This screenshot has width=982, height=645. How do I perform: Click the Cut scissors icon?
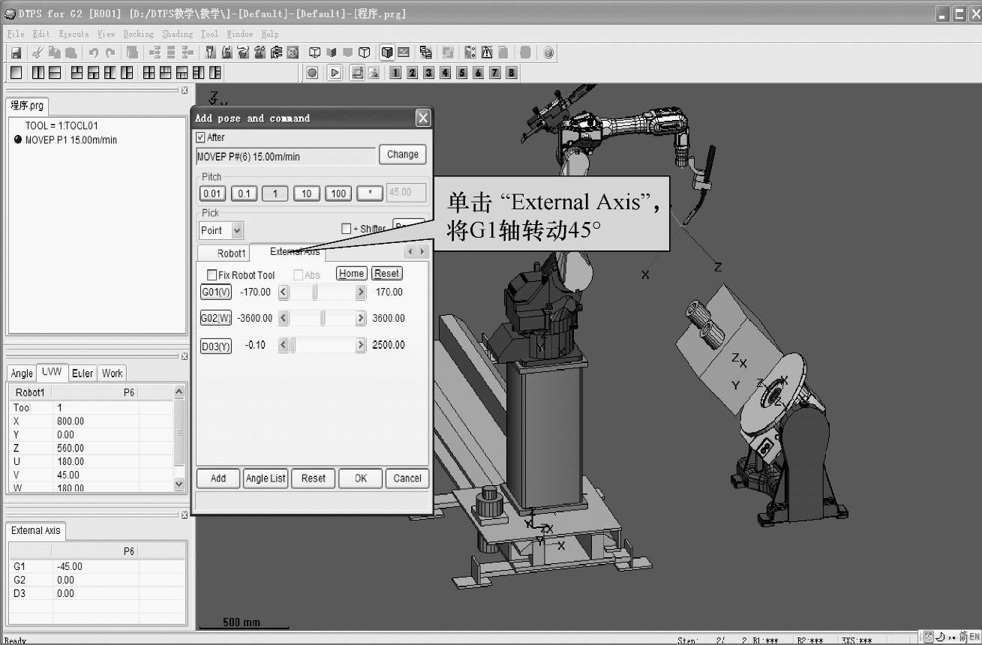(37, 52)
